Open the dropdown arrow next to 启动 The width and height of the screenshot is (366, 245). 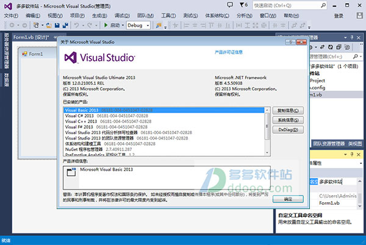coord(123,25)
